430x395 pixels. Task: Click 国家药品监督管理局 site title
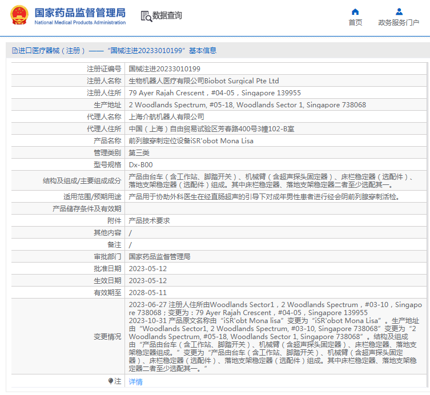tap(80, 13)
